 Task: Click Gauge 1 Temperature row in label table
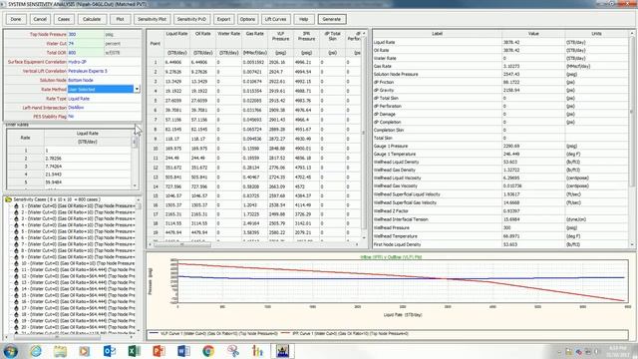(500, 154)
